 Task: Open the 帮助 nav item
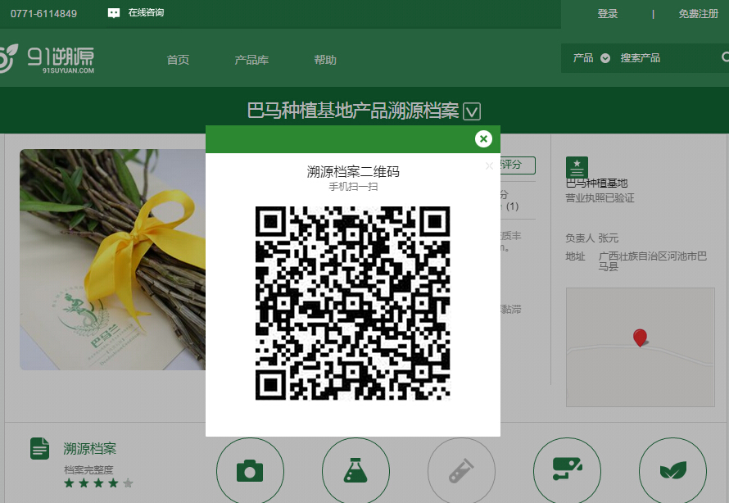(x=325, y=60)
